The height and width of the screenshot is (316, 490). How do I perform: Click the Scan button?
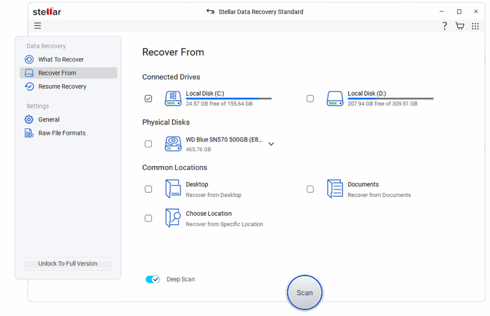305,293
